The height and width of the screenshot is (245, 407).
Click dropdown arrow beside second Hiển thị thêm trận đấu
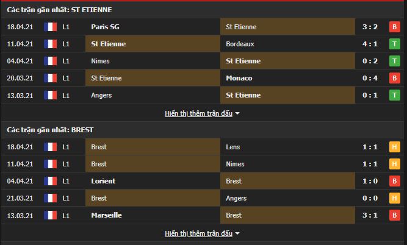point(237,233)
